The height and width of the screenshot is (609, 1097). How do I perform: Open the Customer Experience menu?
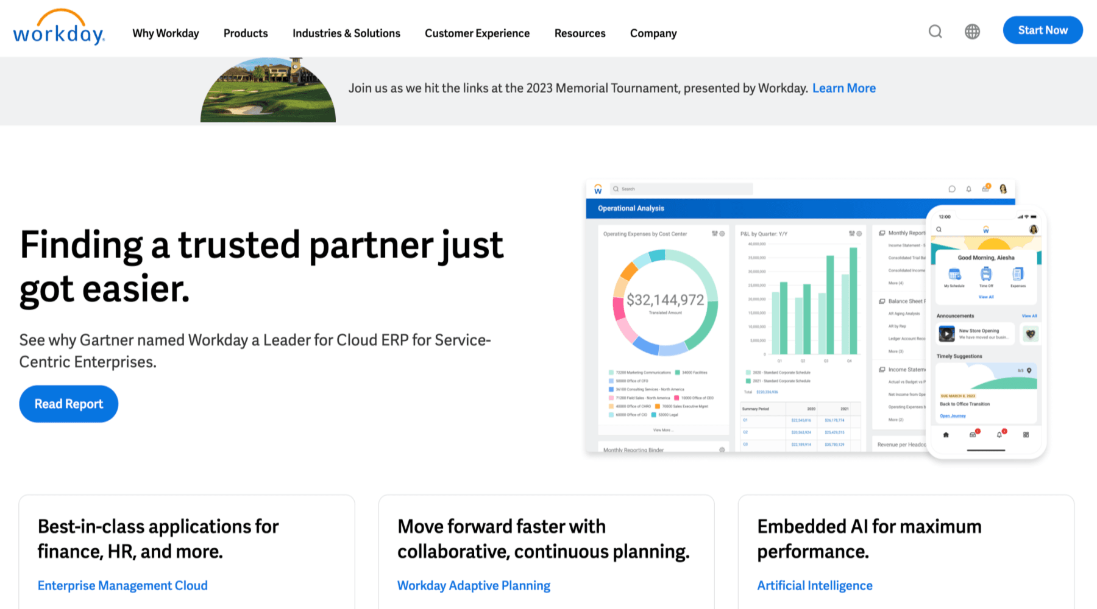[477, 33]
